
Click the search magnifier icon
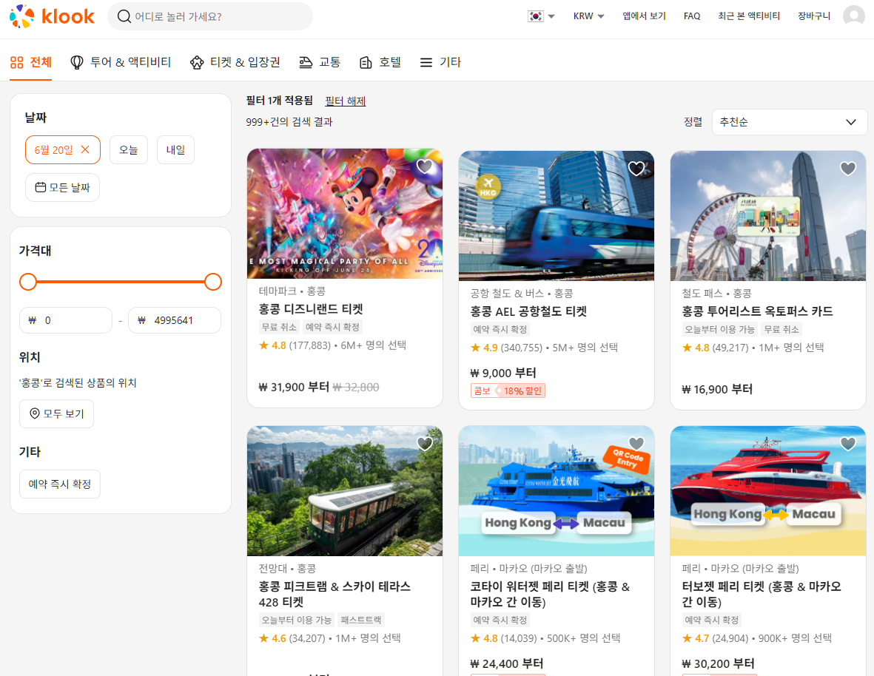pyautogui.click(x=124, y=16)
